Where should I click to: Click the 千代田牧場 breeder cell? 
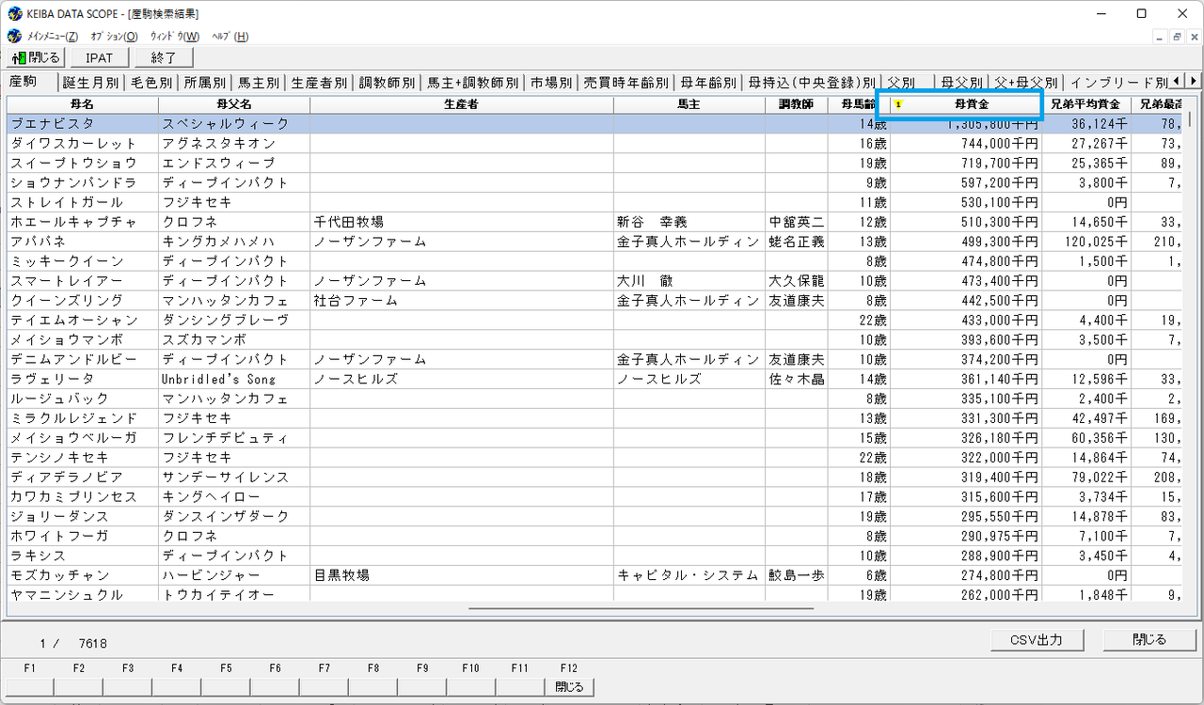(462, 222)
